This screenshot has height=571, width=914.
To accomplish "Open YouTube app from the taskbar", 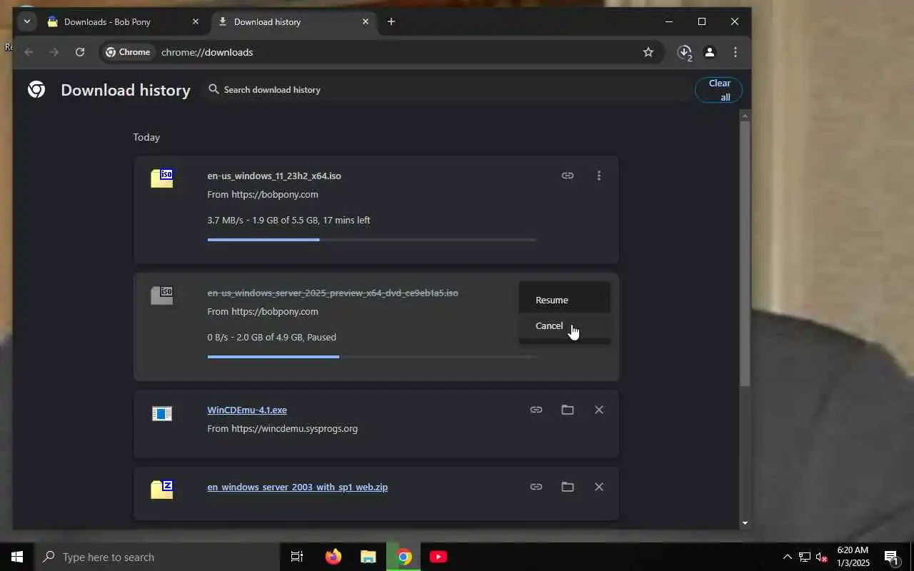I will point(438,557).
